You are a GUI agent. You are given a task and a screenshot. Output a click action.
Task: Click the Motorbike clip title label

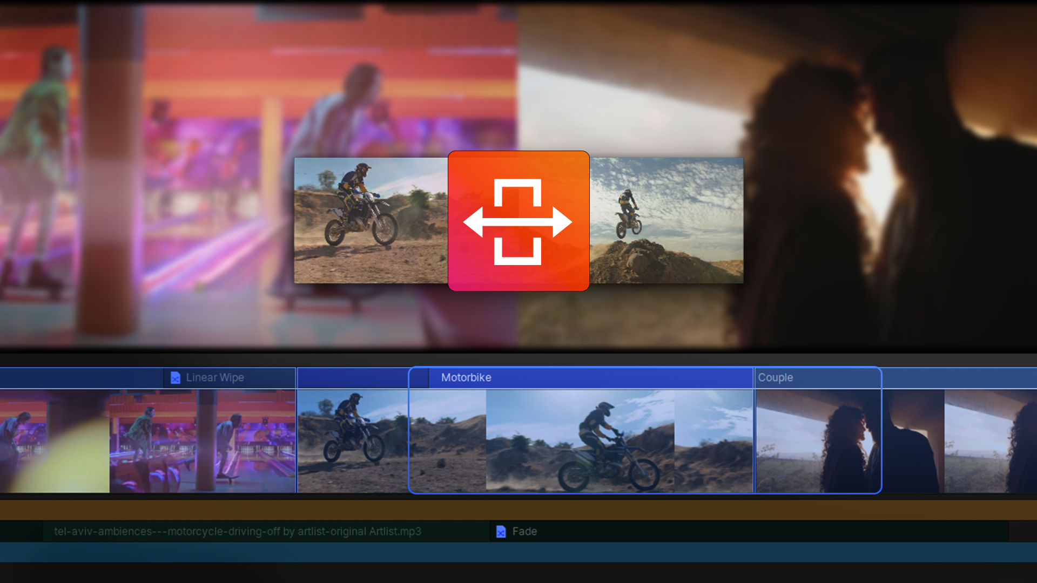tap(466, 378)
